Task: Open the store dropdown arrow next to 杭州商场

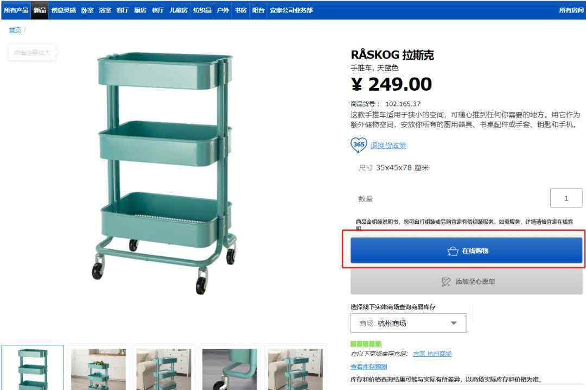Action: tap(454, 323)
